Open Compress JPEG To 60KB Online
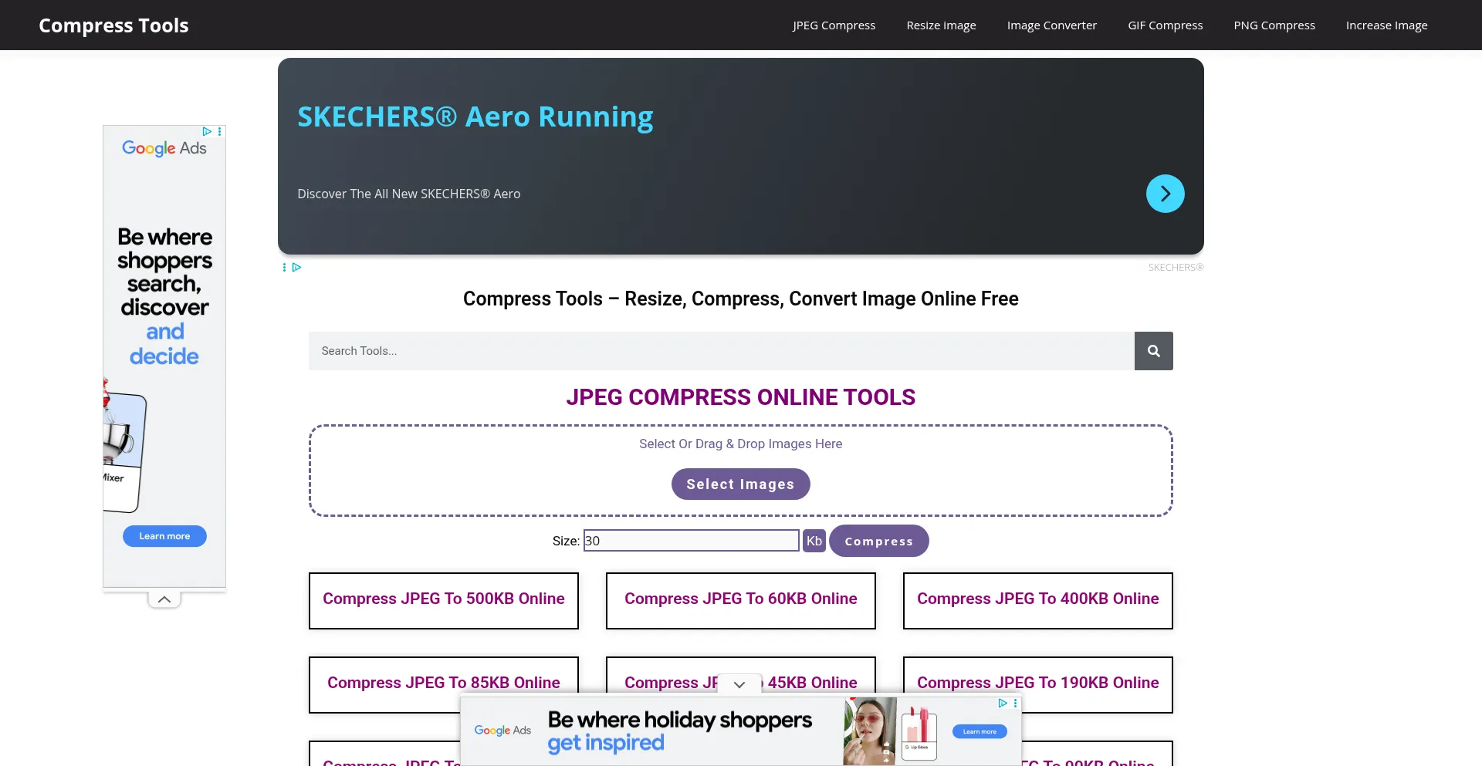This screenshot has height=766, width=1482. [x=741, y=600]
